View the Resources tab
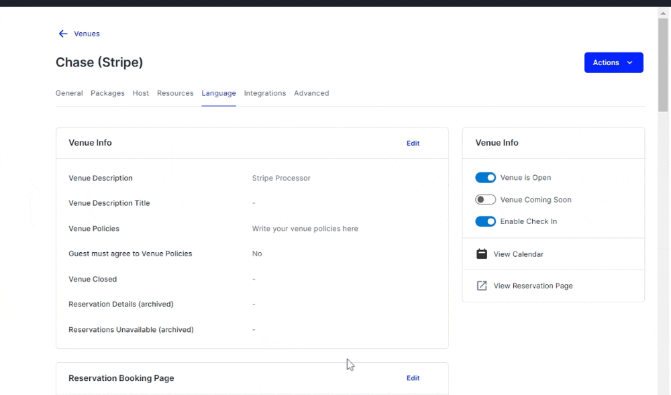The image size is (671, 395). pos(175,93)
